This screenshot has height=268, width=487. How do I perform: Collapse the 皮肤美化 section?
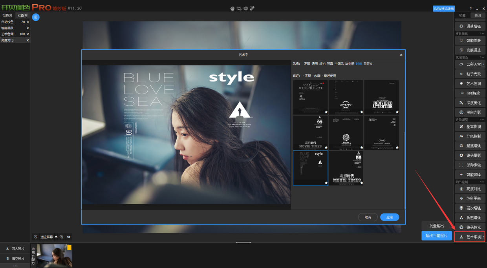pos(482,34)
